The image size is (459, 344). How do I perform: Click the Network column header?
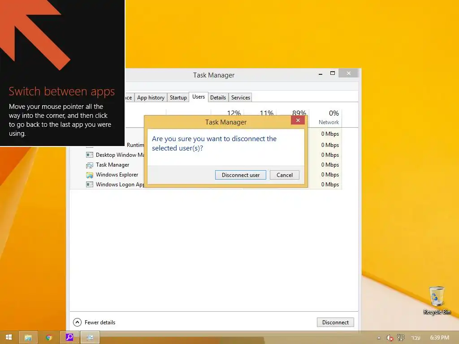325,118
